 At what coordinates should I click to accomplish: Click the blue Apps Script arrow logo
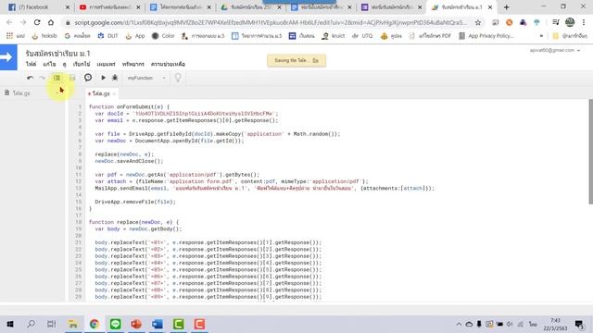click(8, 57)
